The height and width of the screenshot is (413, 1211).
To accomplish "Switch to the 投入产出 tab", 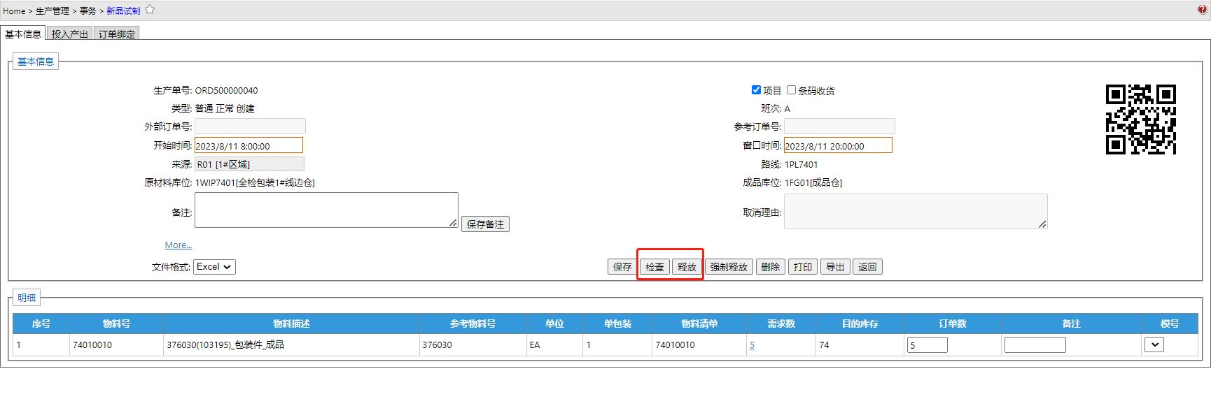I will tap(69, 34).
